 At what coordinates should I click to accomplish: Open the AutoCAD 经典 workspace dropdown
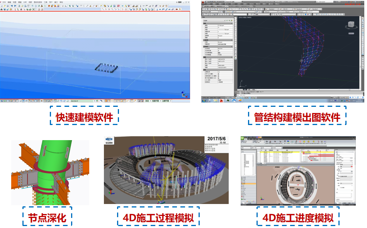(x=210, y=12)
